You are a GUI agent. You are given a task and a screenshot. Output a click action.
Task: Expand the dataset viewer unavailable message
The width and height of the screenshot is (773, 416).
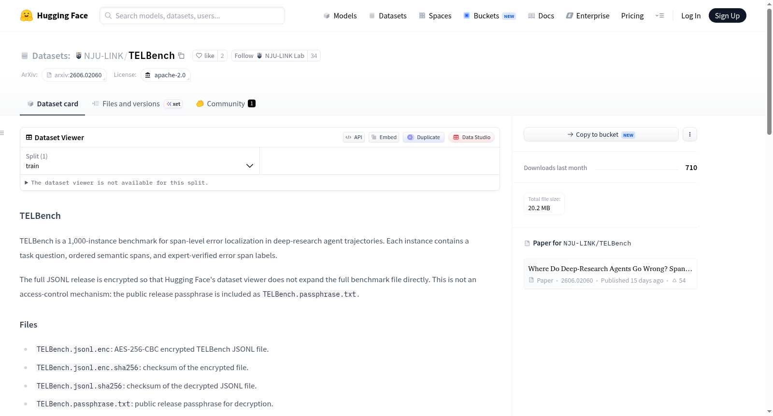(x=116, y=183)
